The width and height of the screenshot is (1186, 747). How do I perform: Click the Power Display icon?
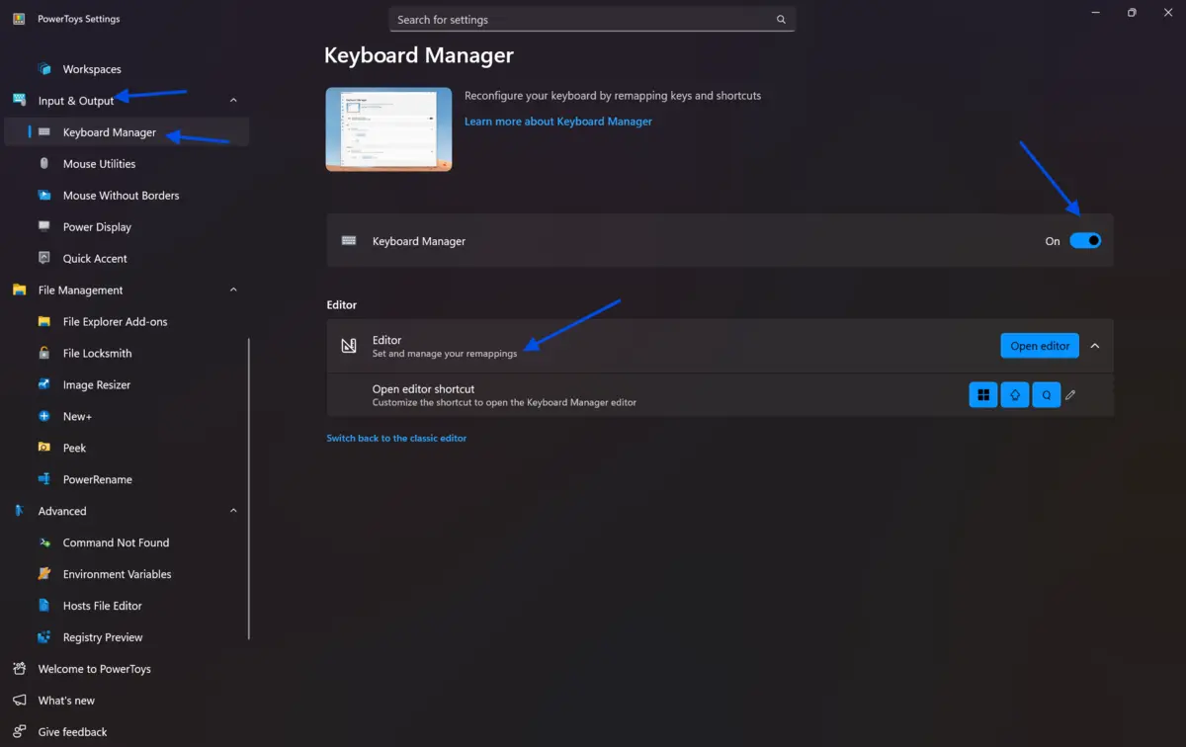44,227
